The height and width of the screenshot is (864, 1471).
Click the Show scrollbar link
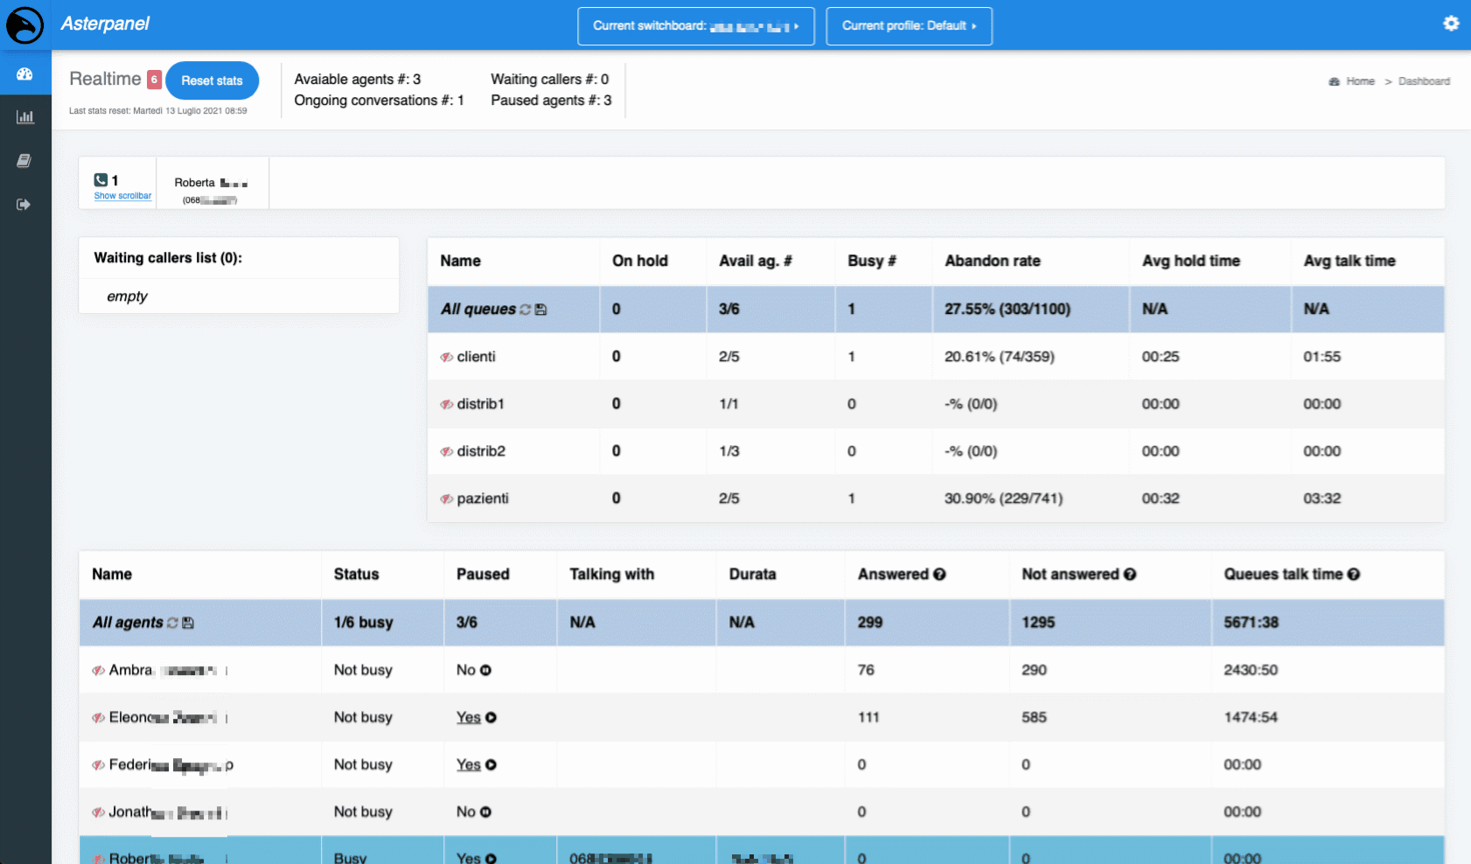tap(122, 196)
